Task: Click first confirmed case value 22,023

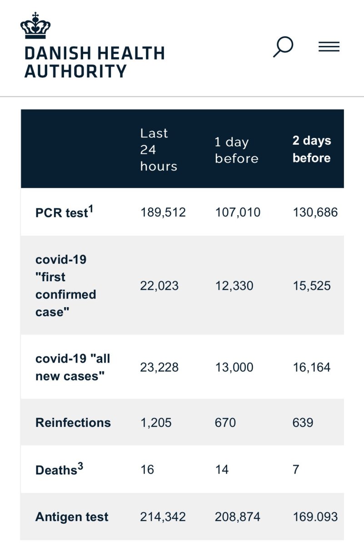Action: (160, 286)
